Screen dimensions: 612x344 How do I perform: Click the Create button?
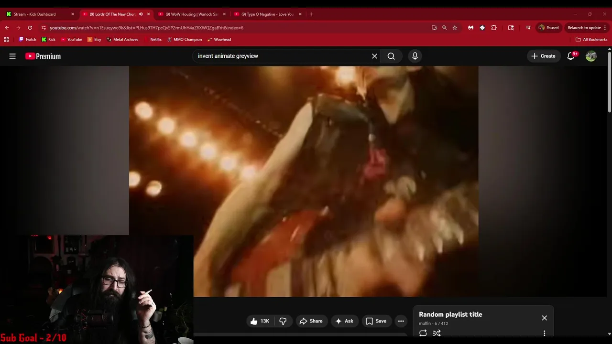pyautogui.click(x=543, y=56)
